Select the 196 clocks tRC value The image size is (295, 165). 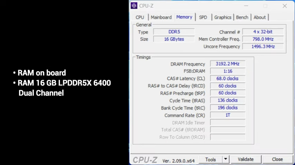[228, 108]
